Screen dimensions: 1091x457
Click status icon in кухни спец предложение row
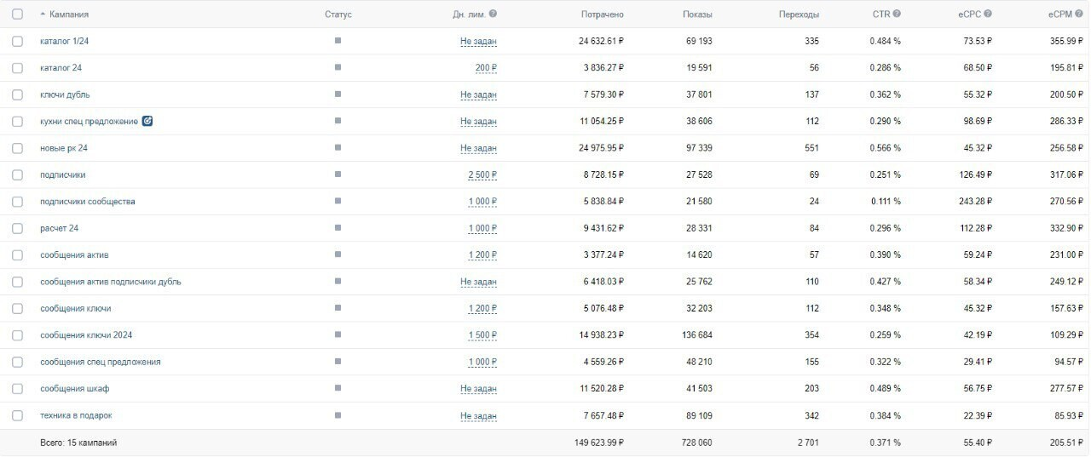click(x=338, y=121)
